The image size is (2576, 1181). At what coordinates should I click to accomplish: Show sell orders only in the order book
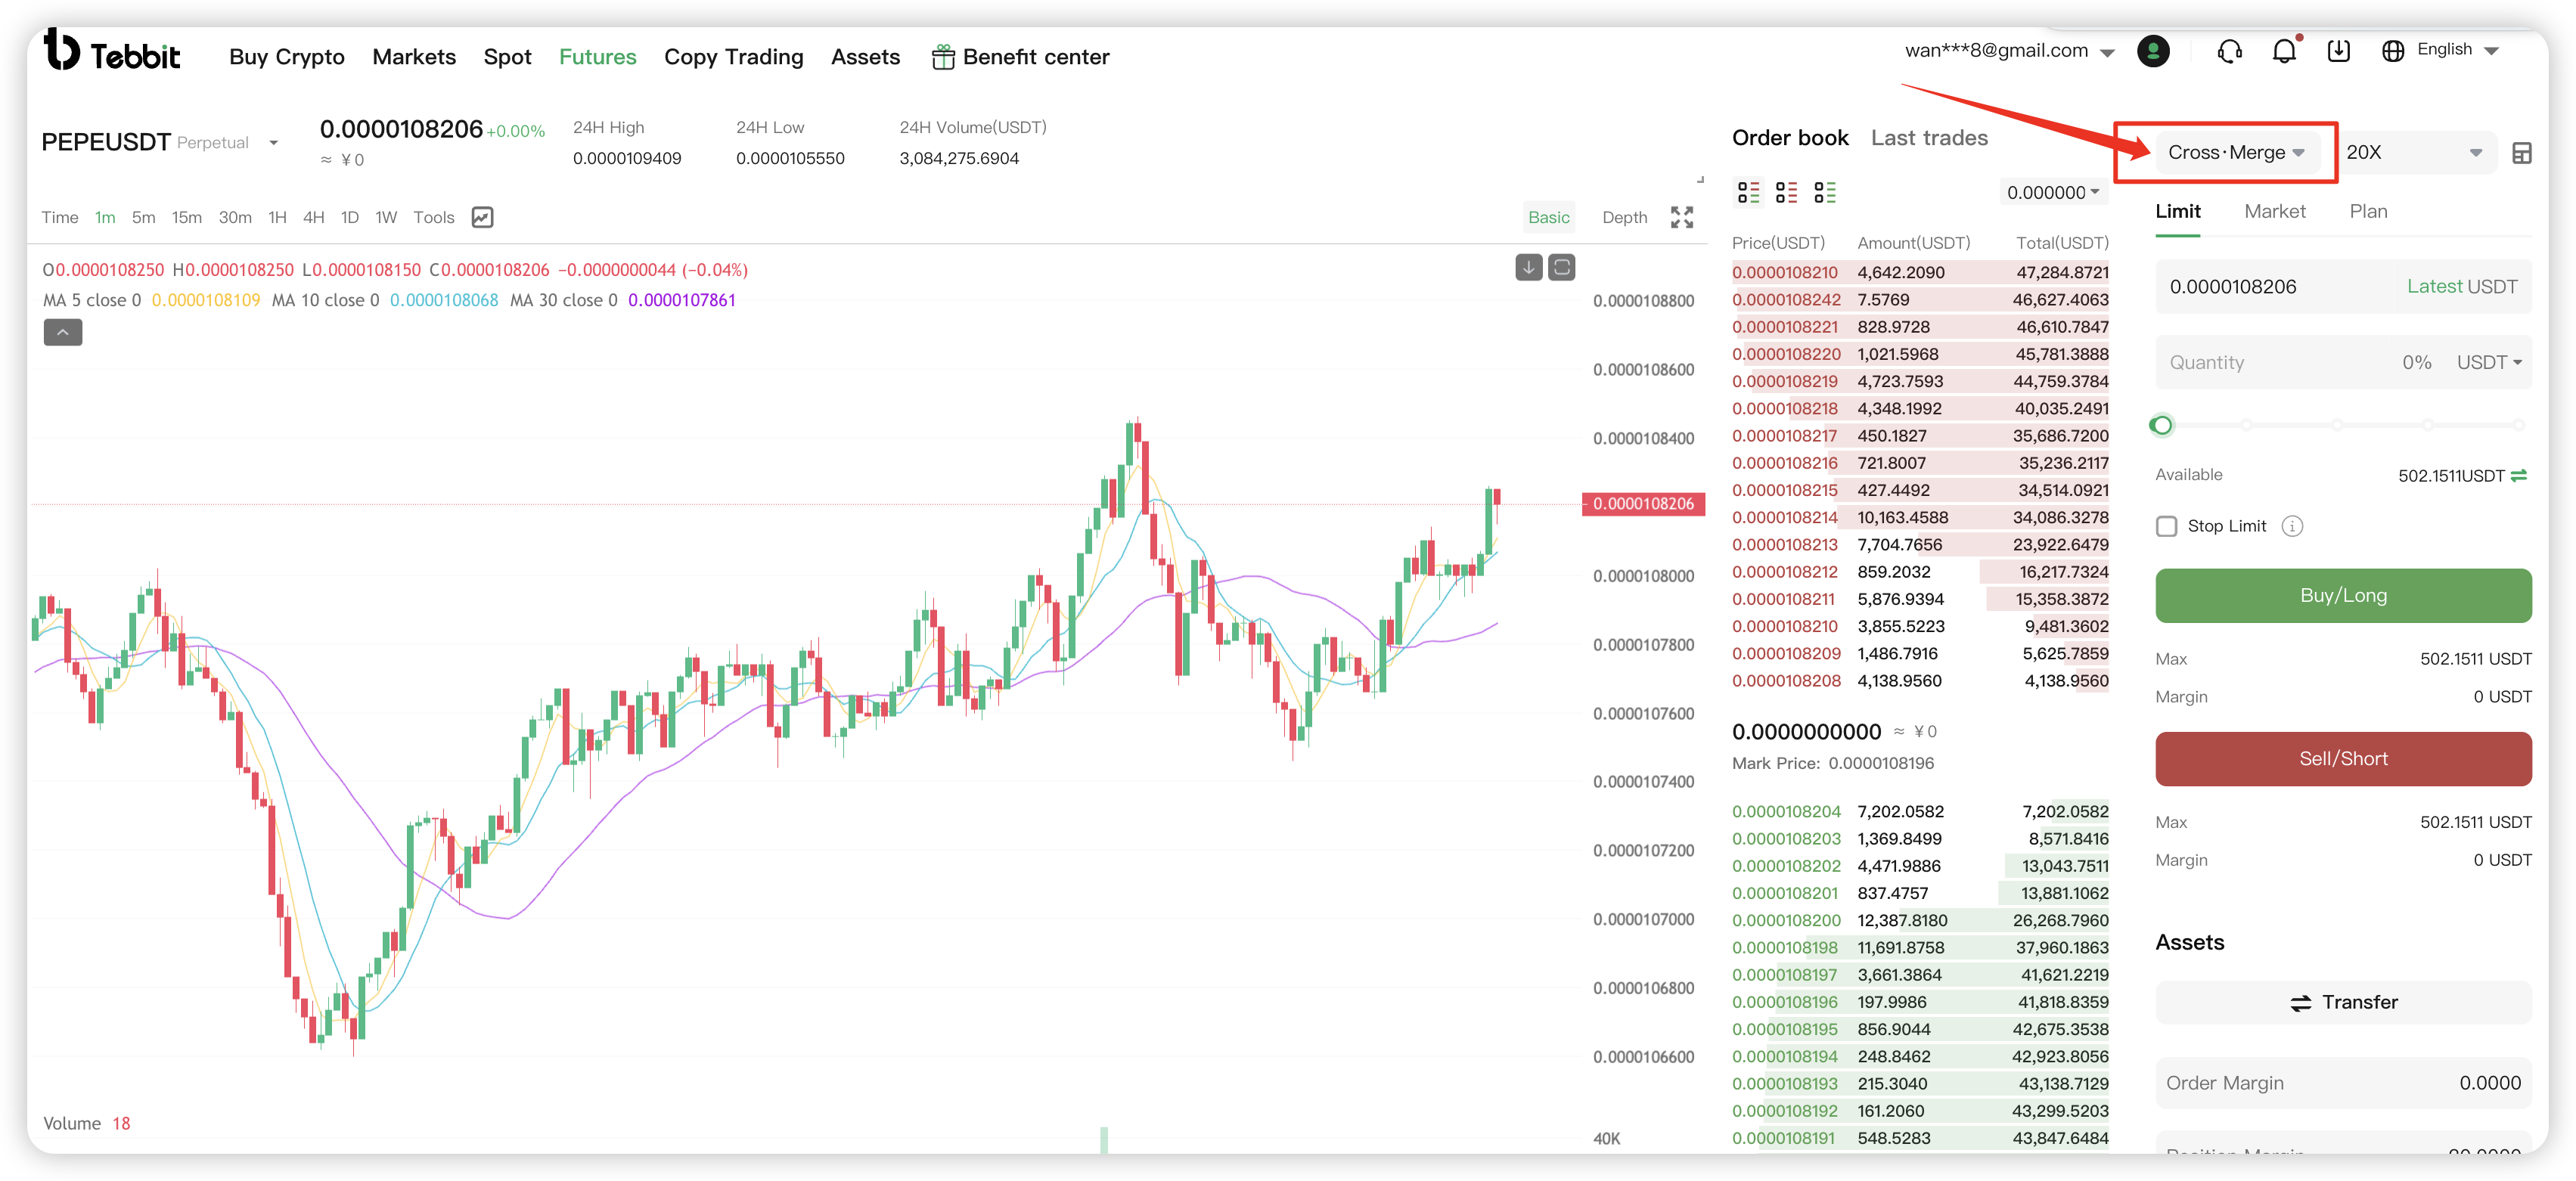tap(1786, 192)
